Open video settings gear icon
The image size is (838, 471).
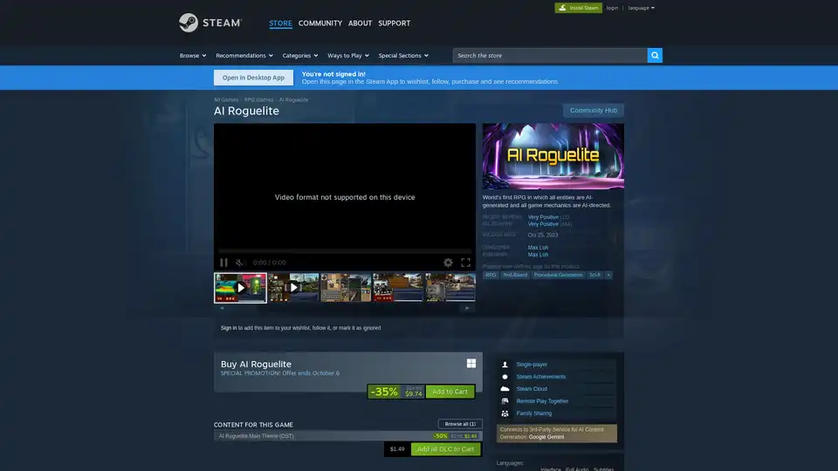click(448, 263)
